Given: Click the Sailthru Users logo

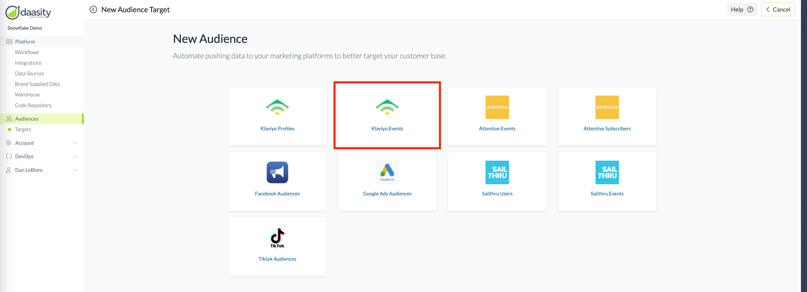Looking at the screenshot, I should pyautogui.click(x=497, y=172).
